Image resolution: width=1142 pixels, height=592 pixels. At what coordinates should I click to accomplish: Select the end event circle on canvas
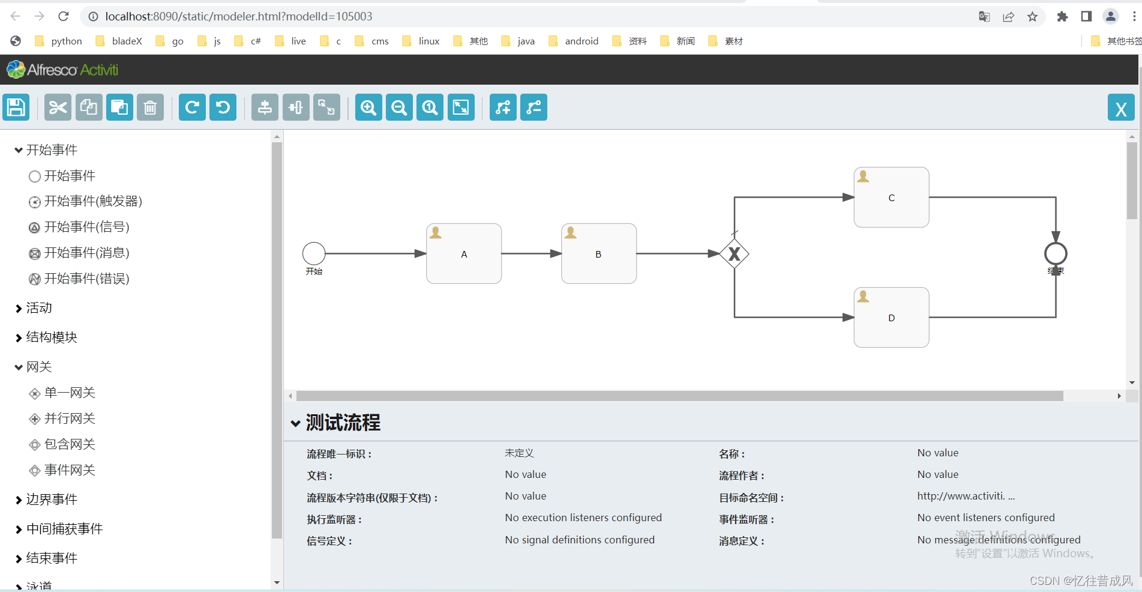coord(1056,253)
